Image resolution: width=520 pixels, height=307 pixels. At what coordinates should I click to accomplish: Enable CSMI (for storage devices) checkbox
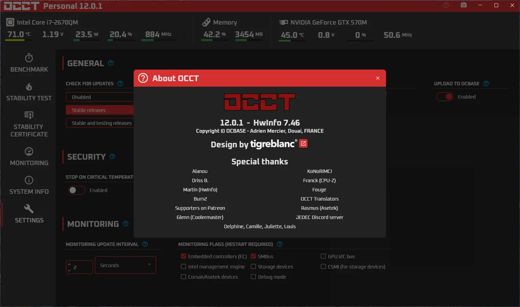tap(323, 266)
